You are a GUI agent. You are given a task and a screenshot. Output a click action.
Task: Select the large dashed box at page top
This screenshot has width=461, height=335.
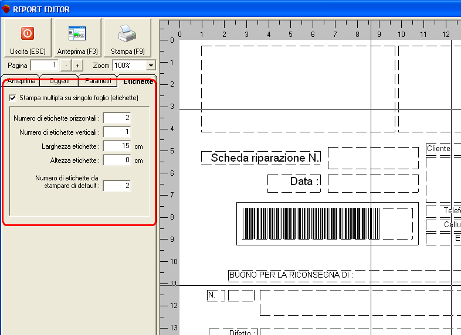pos(298,89)
